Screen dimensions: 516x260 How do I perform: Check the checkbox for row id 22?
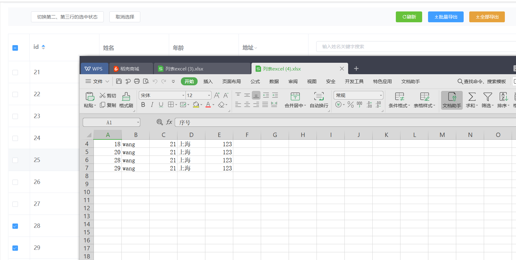click(x=15, y=94)
